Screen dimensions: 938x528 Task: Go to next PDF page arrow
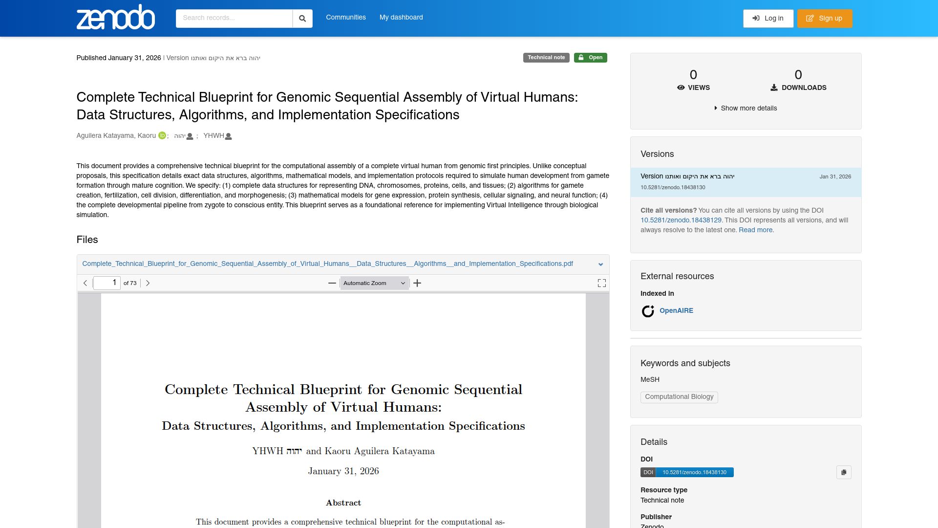(x=148, y=283)
